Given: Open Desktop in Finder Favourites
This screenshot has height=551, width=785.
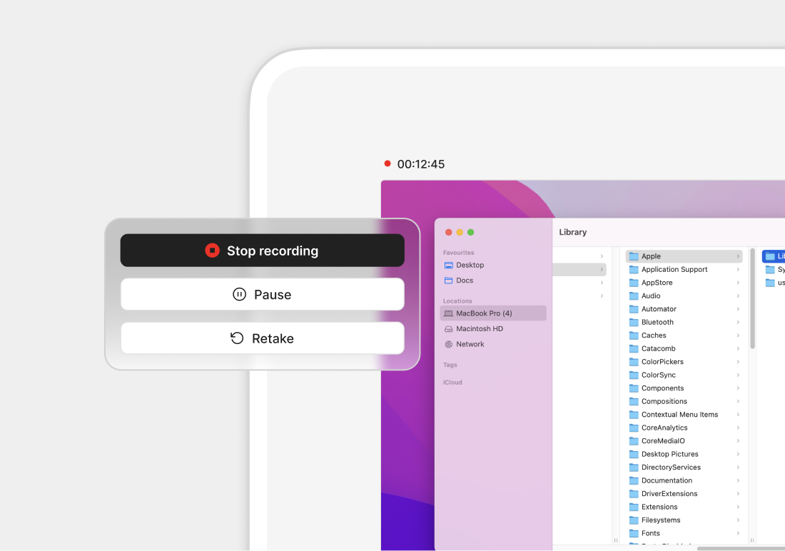Looking at the screenshot, I should (x=493, y=265).
